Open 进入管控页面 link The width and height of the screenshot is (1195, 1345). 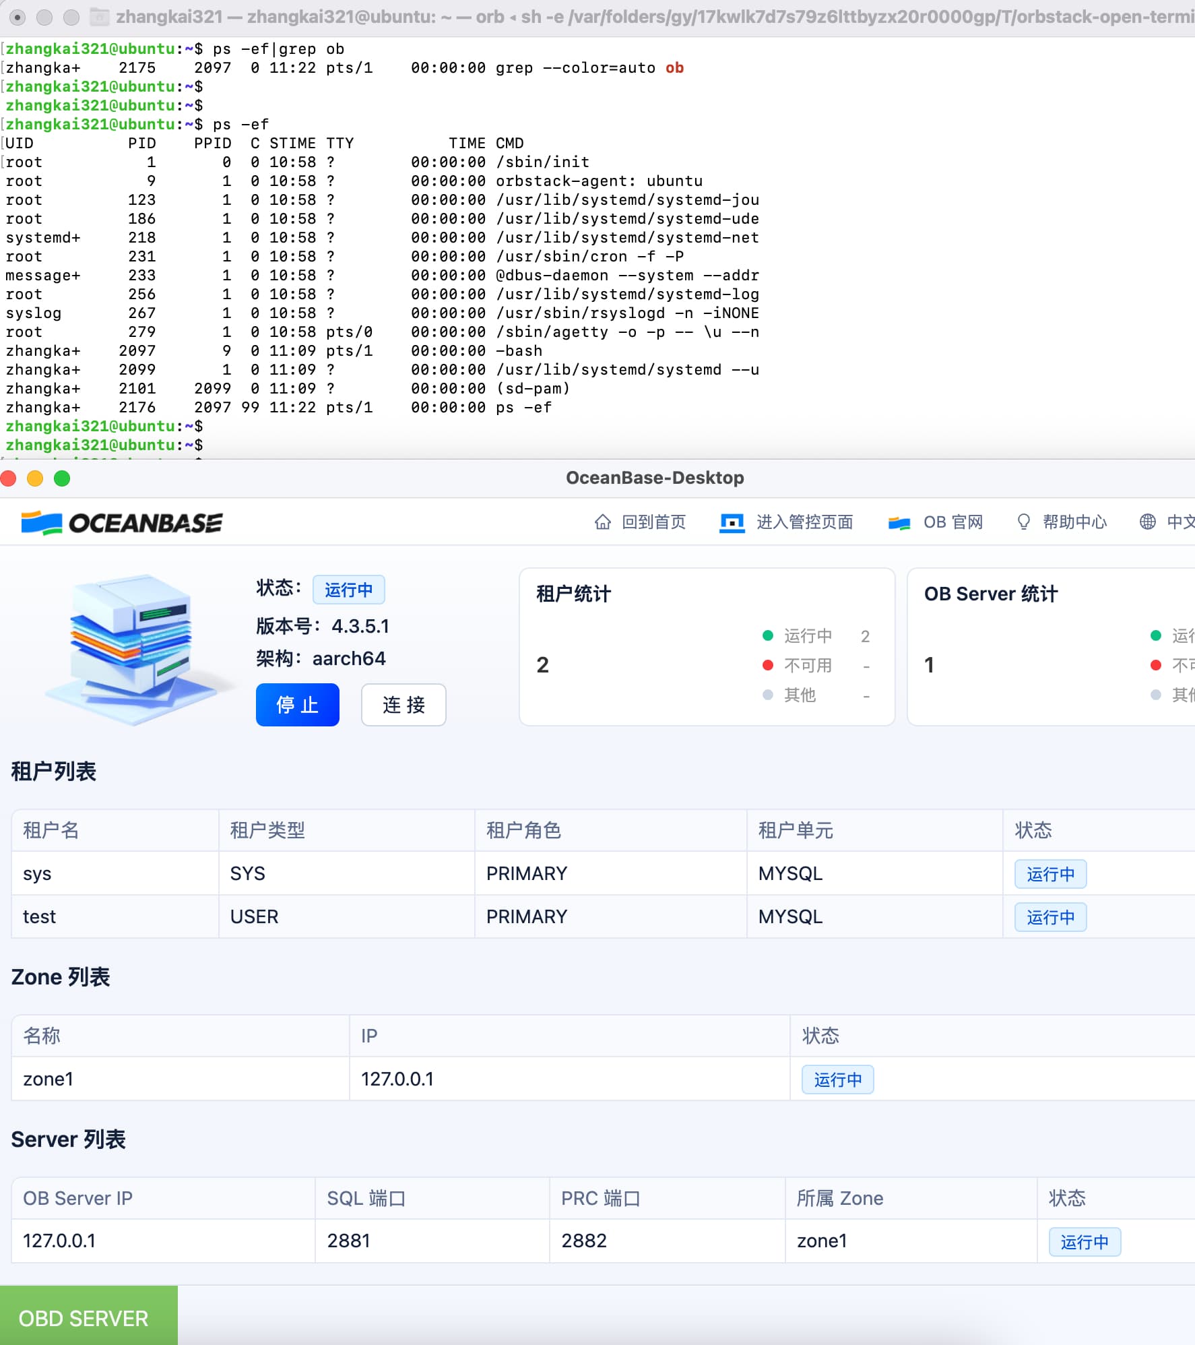click(805, 522)
